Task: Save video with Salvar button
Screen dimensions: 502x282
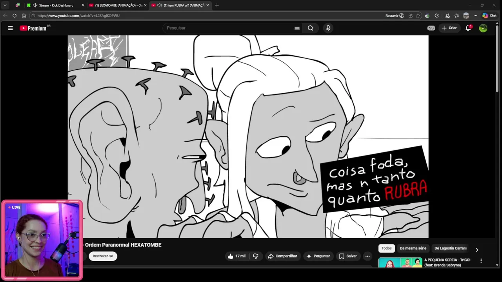Action: [348, 256]
